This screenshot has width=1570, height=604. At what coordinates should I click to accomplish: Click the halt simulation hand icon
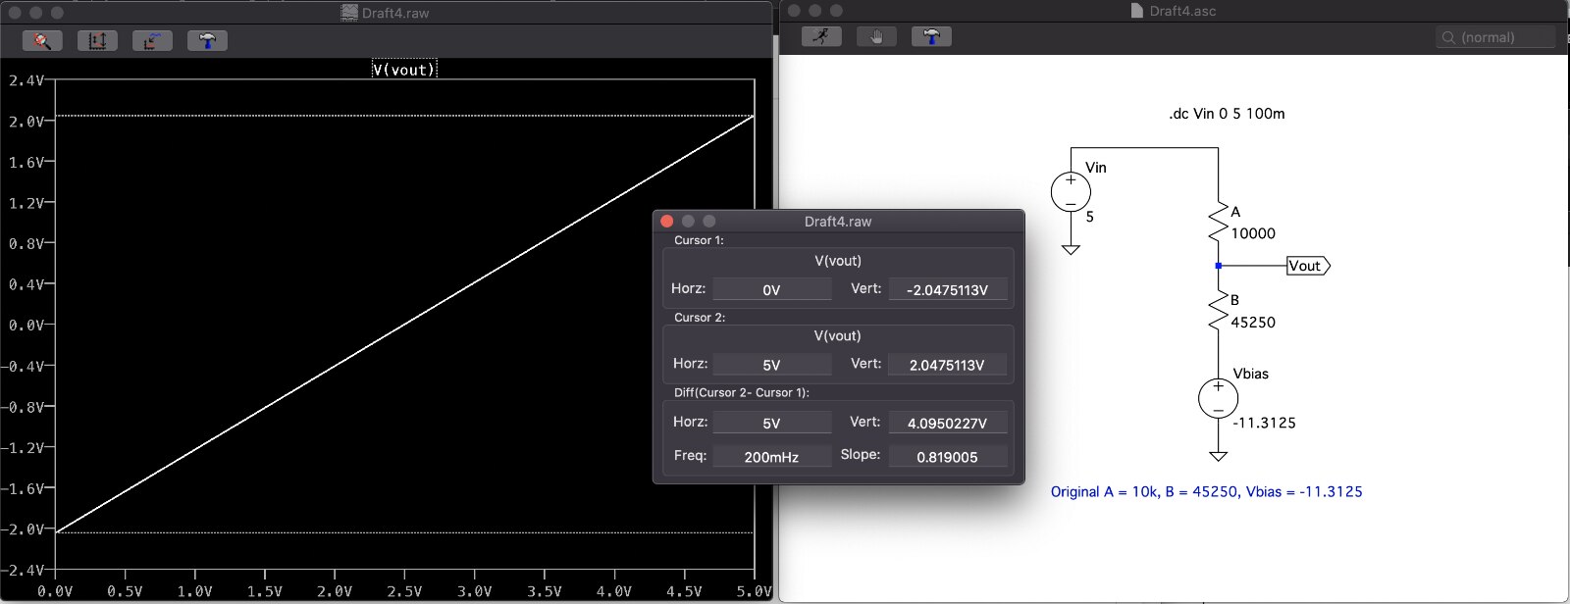click(x=876, y=36)
